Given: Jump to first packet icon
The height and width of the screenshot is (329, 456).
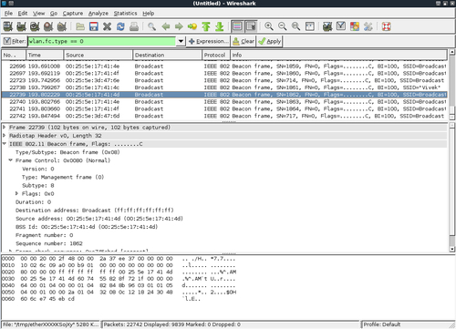Looking at the screenshot, I should point(206,26).
